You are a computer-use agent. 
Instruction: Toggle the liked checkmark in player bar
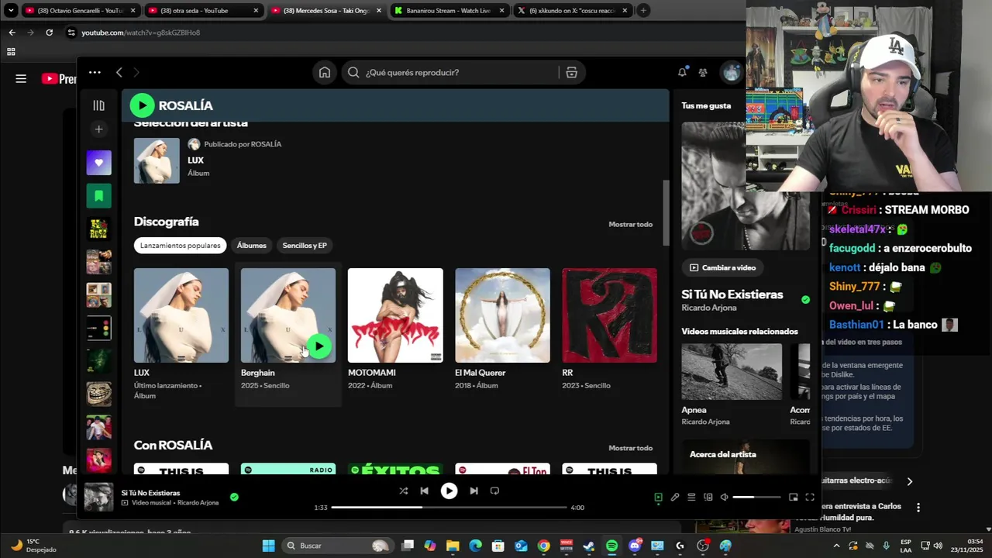pos(234,497)
